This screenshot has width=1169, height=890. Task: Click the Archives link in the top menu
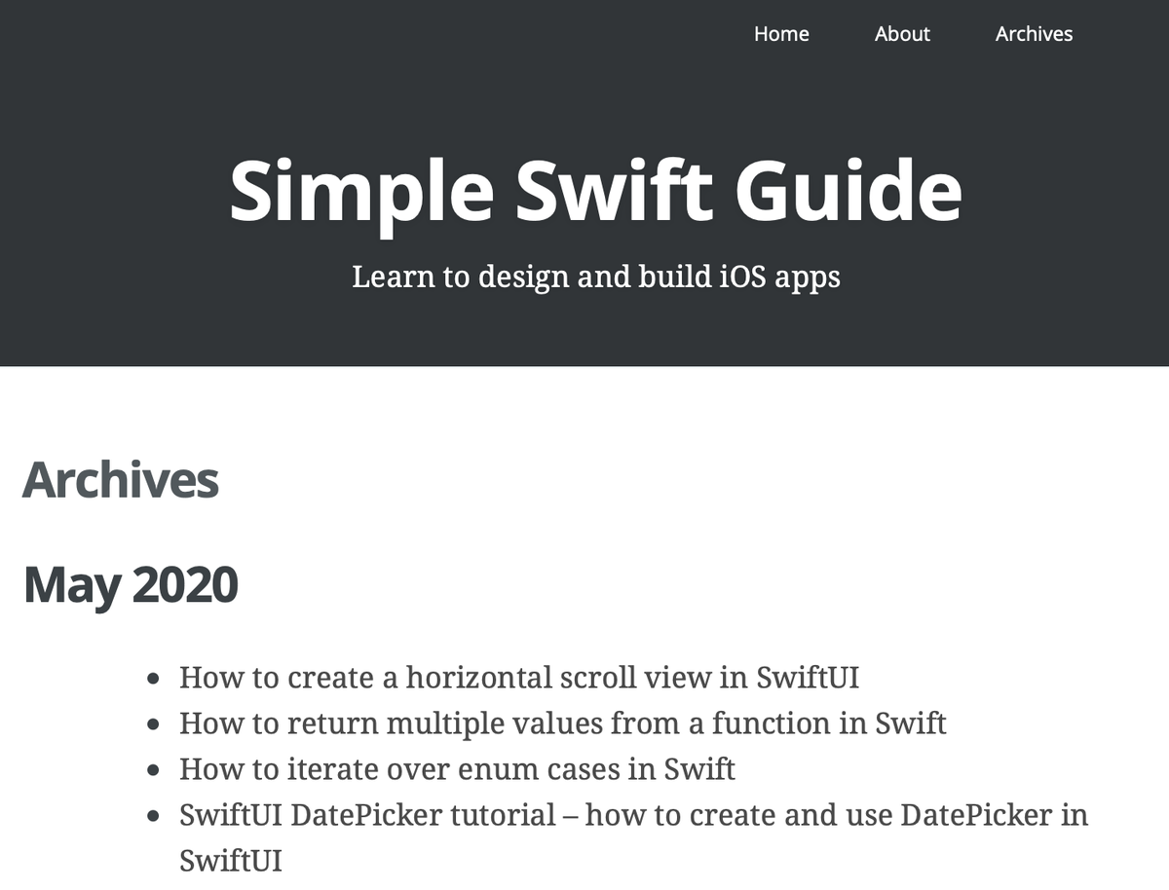1034,34
